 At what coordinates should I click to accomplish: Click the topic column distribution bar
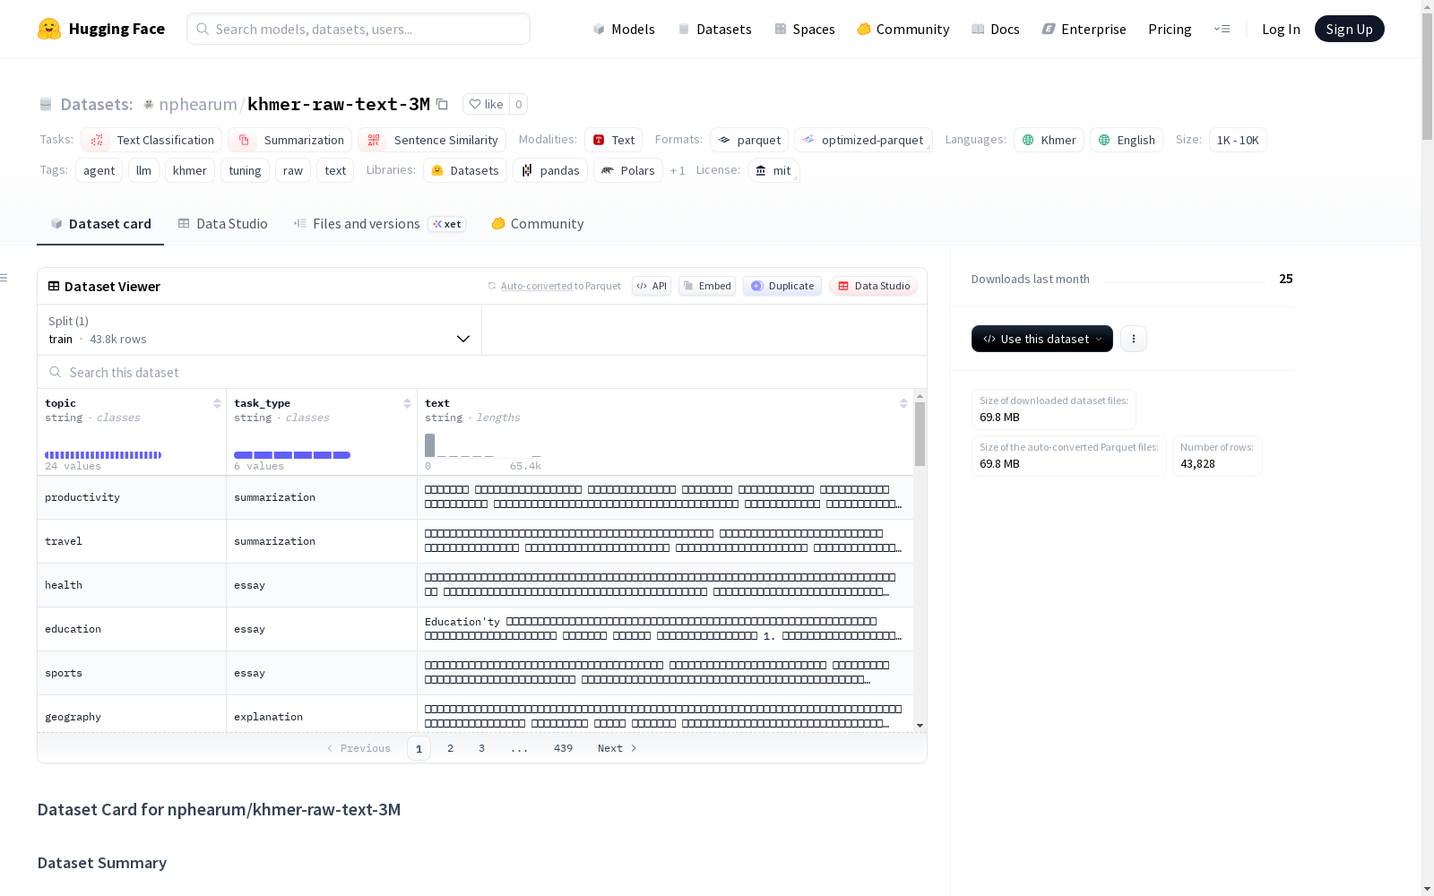point(103,455)
